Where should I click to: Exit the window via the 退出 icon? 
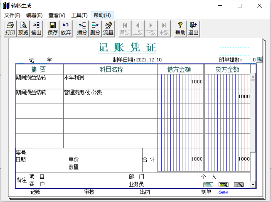coord(193,28)
